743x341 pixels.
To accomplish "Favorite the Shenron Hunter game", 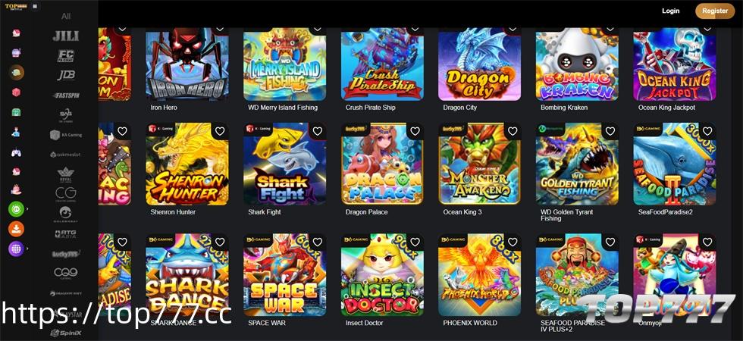I will point(220,131).
